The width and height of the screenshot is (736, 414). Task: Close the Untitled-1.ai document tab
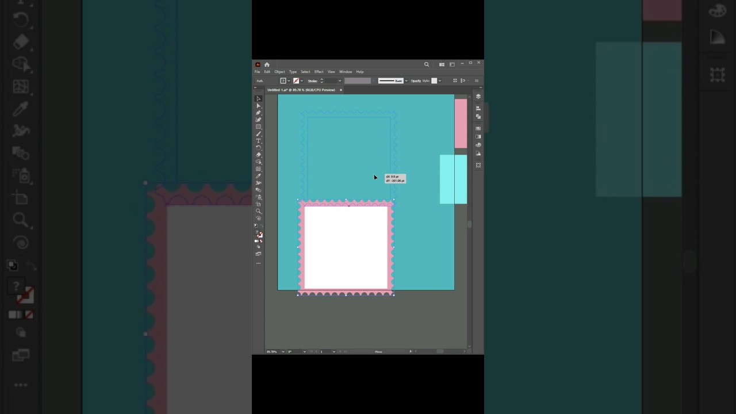click(x=341, y=90)
